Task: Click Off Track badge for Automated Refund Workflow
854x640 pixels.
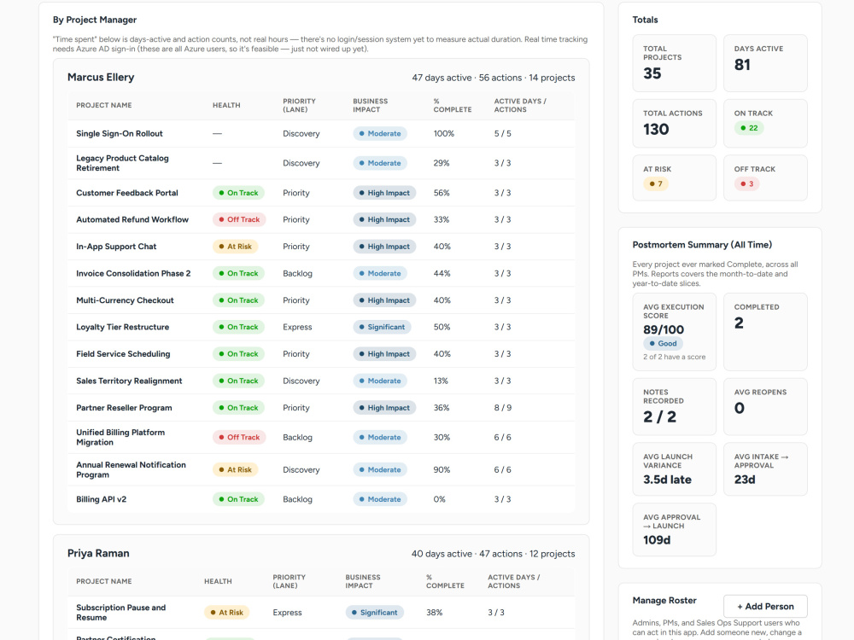Action: (x=239, y=219)
